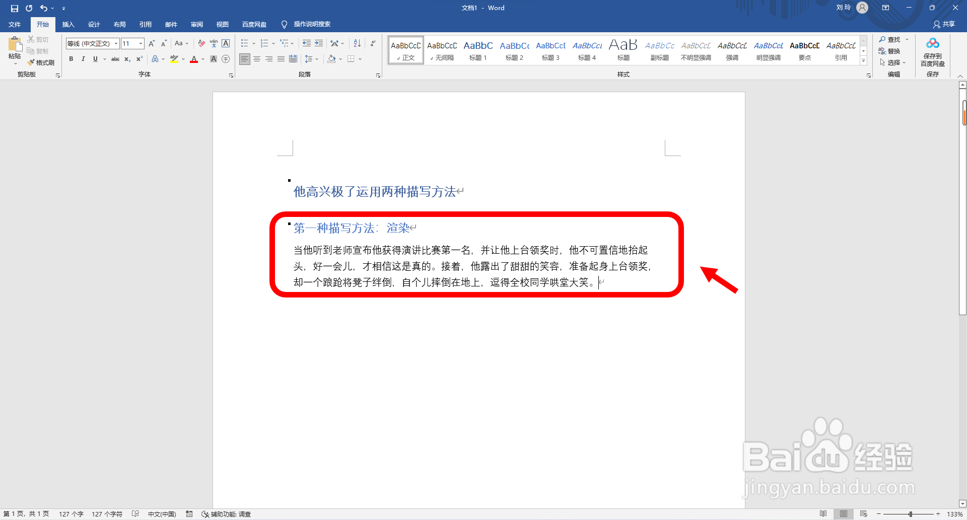Align text left
The width and height of the screenshot is (967, 520).
245,59
